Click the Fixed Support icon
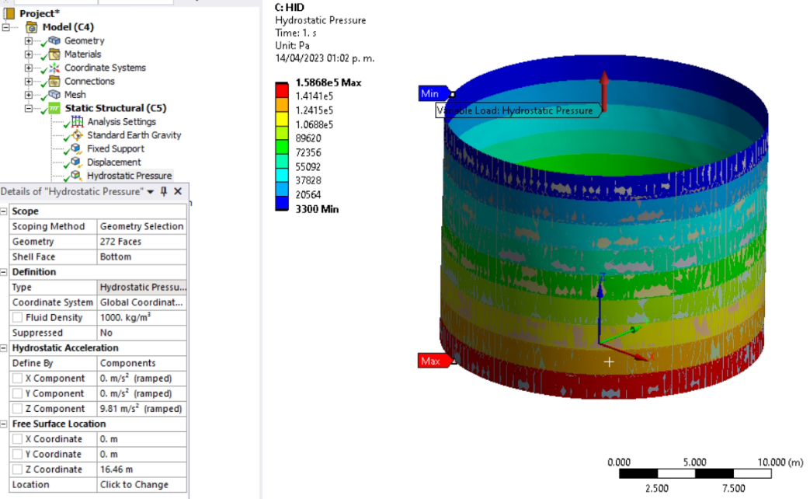Viewport: 810px width, 499px height. [x=76, y=148]
